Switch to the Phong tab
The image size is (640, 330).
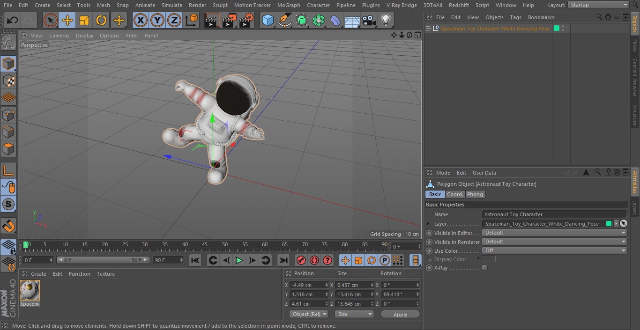(475, 194)
